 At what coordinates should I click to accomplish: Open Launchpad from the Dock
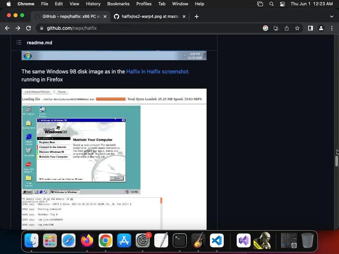coord(50,240)
